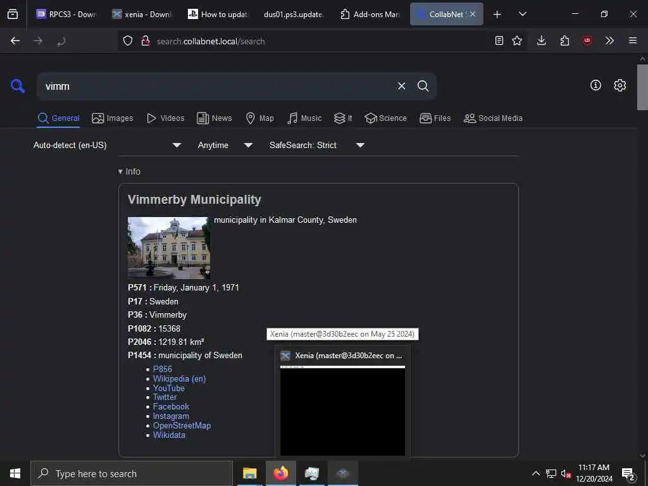Select the Music category

pos(304,118)
